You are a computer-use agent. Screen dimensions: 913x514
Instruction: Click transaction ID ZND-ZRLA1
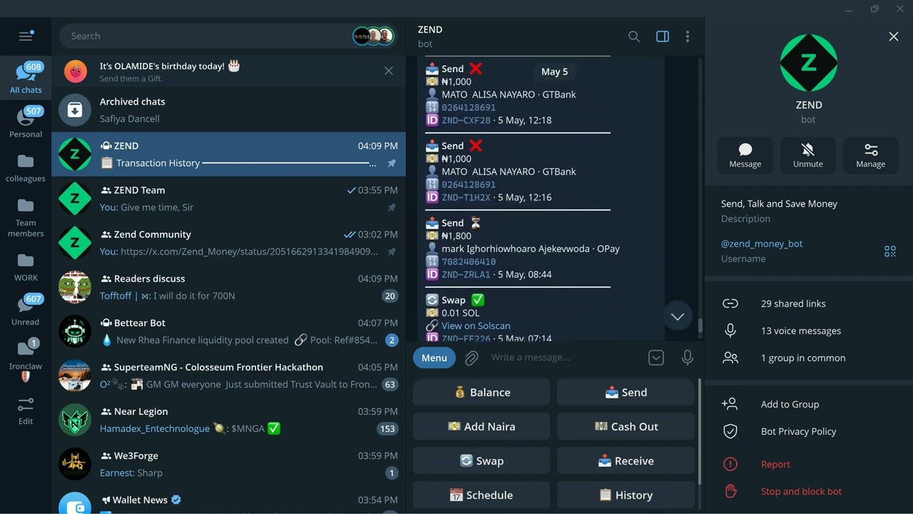pos(466,274)
